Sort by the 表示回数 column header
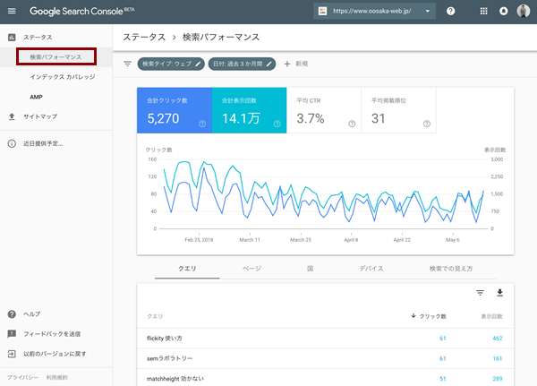The image size is (537, 386). point(491,316)
